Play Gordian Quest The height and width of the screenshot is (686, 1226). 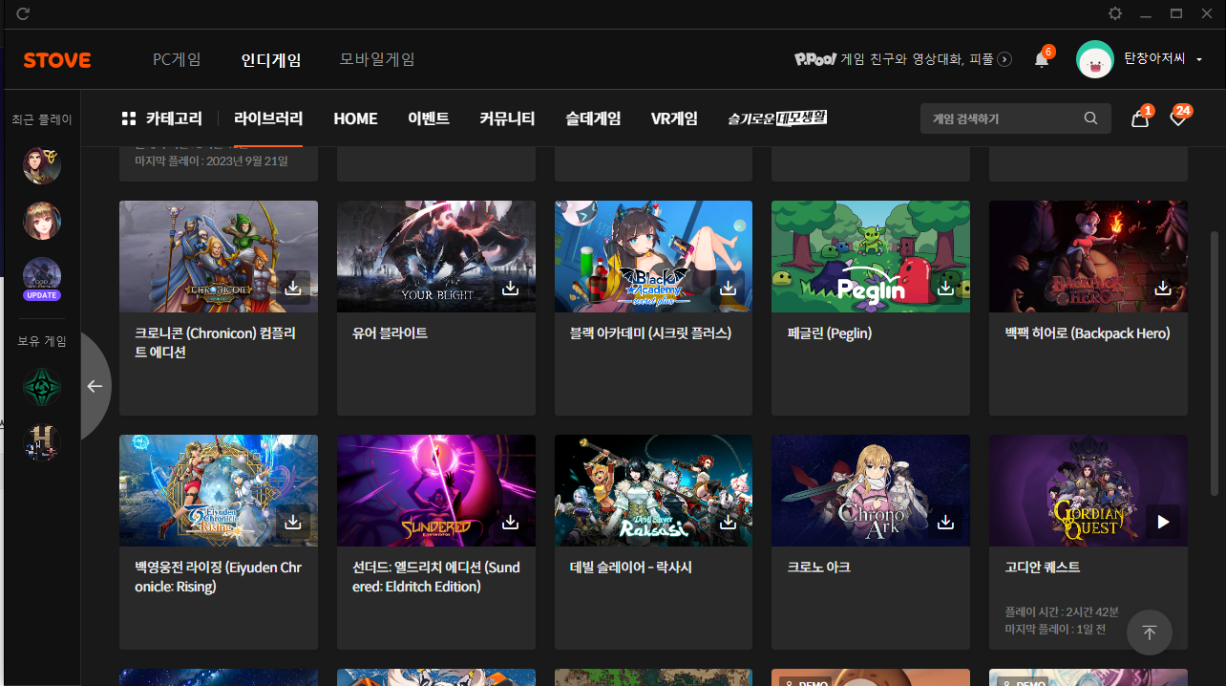point(1163,522)
